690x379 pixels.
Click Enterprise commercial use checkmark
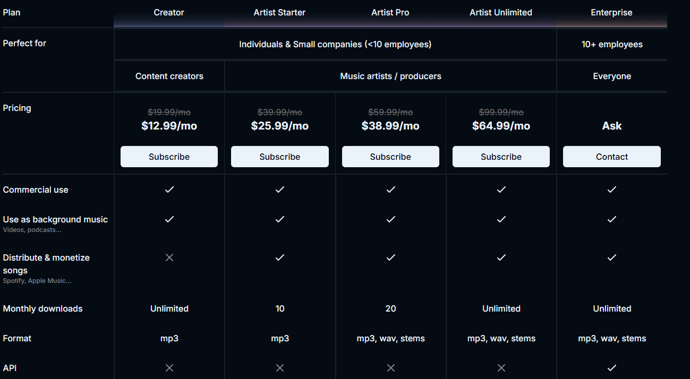[611, 189]
